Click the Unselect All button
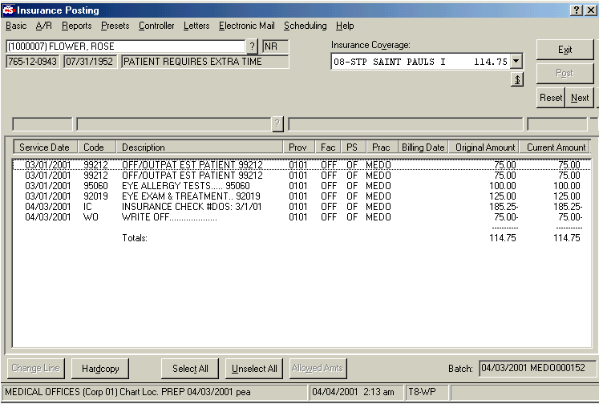This screenshot has width=599, height=404. pos(254,368)
